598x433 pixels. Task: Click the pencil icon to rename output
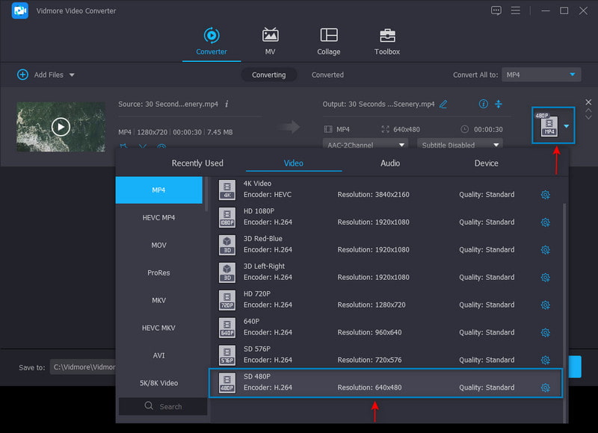[443, 104]
